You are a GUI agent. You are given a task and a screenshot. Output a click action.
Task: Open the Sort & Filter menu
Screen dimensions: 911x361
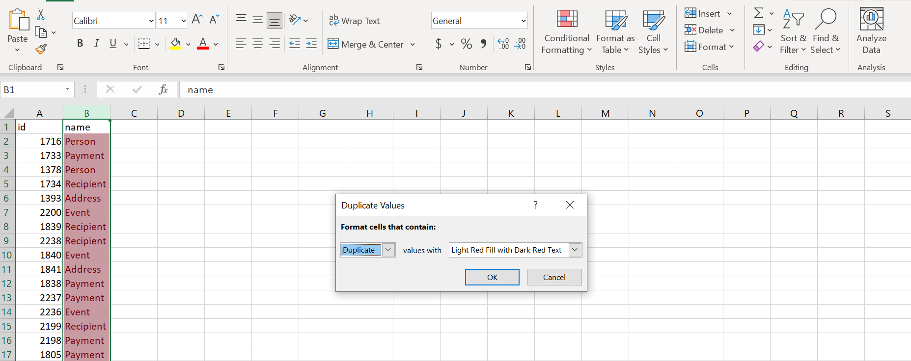793,32
